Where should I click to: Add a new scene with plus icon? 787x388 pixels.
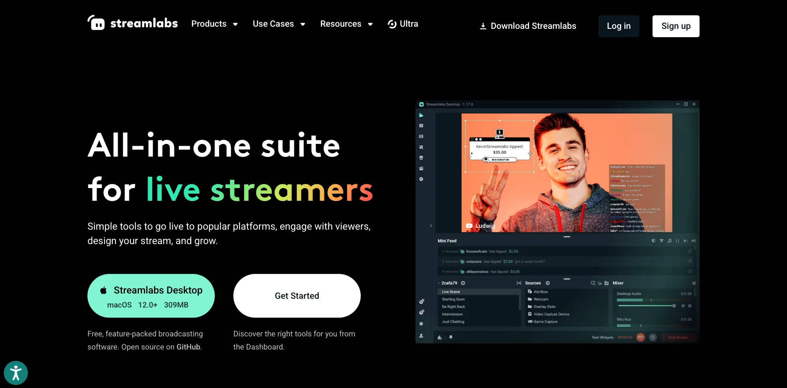[463, 283]
